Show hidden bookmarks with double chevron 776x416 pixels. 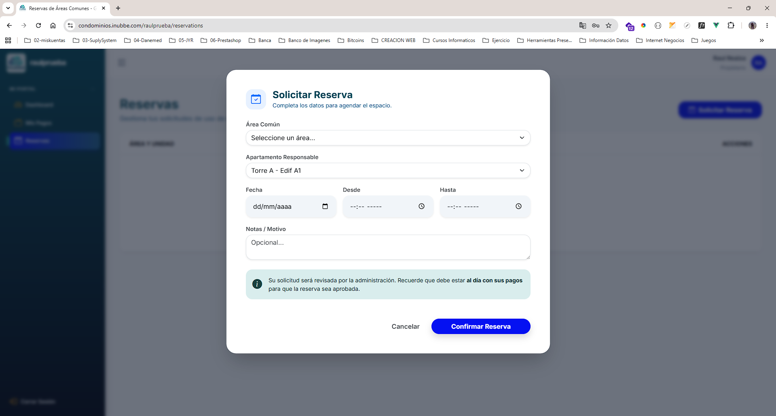coord(762,40)
